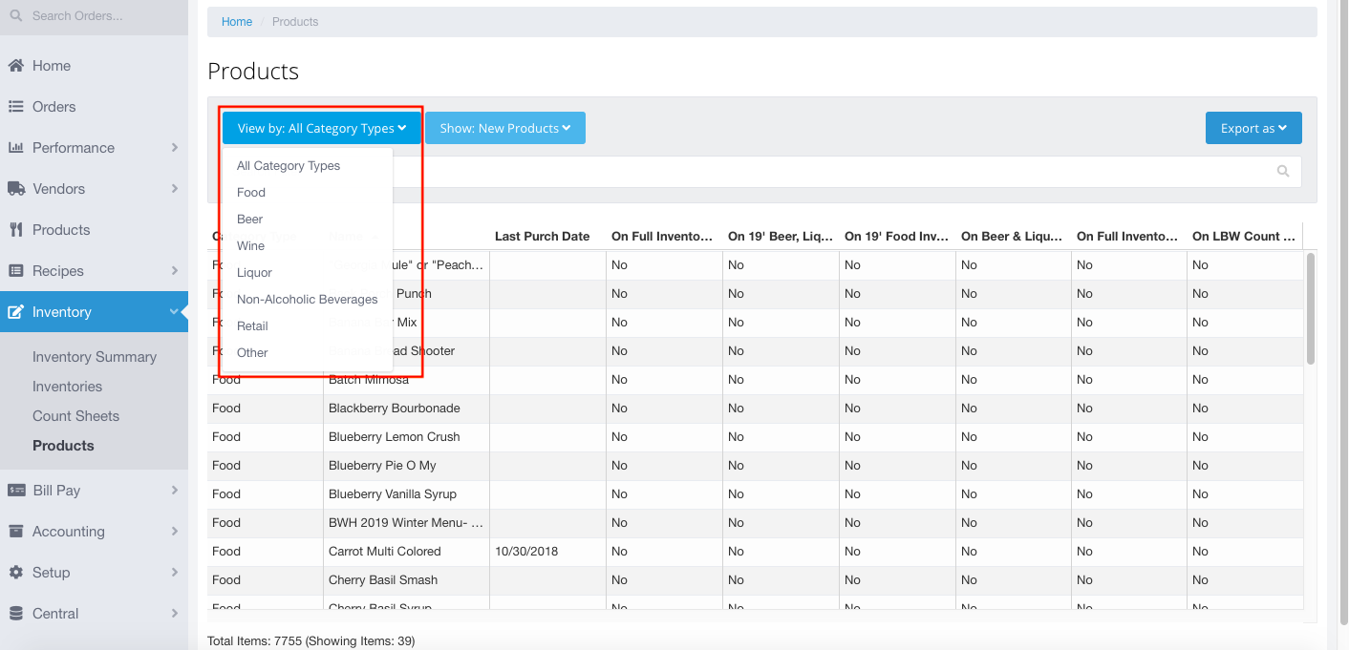Open the Show: New Products dropdown
This screenshot has height=650, width=1349.
click(x=504, y=129)
